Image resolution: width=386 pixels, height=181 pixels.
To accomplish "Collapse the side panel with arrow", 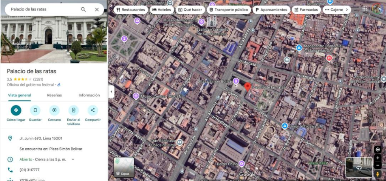I will click(111, 91).
